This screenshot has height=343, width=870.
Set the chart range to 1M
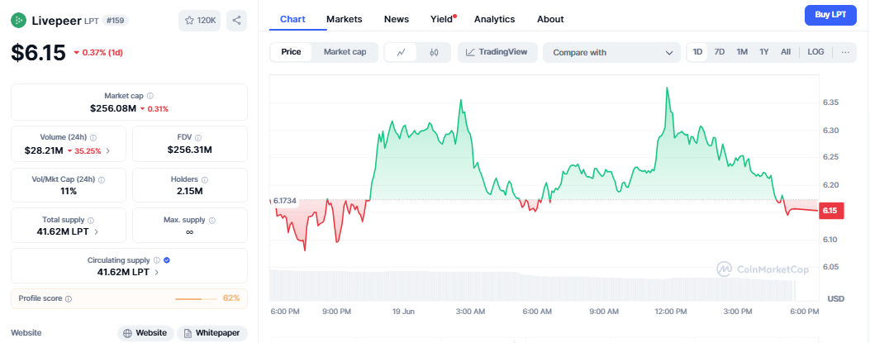(742, 52)
